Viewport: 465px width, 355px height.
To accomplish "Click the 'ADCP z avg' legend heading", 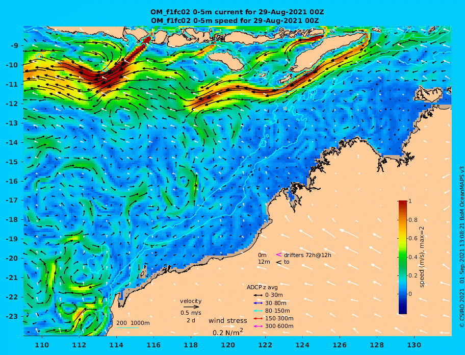I will click(262, 287).
